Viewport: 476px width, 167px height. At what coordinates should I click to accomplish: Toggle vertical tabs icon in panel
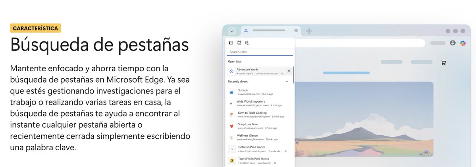pyautogui.click(x=231, y=43)
